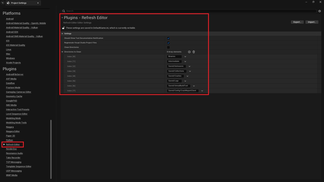This screenshot has width=324, height=182.
Task: Open dropdown arrow for Index 0 Binaries
Action: point(185,57)
